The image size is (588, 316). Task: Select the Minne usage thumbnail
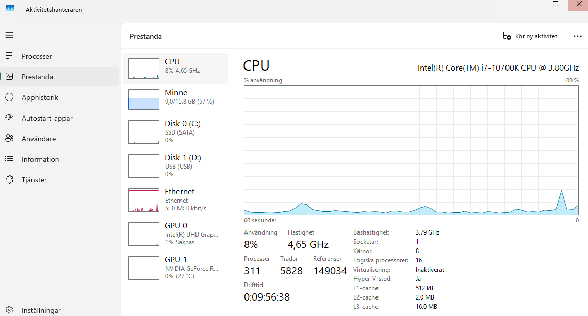tap(144, 99)
